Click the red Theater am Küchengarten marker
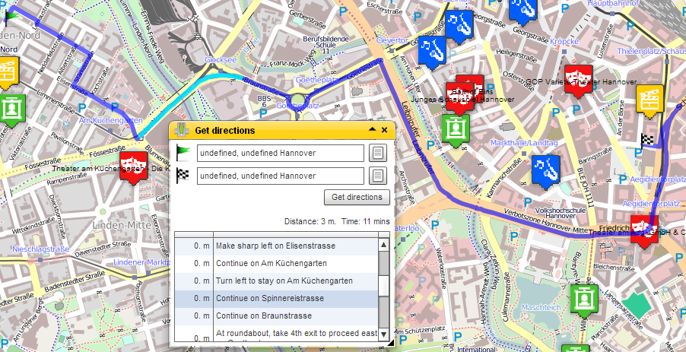Image resolution: width=686 pixels, height=352 pixels. [133, 167]
